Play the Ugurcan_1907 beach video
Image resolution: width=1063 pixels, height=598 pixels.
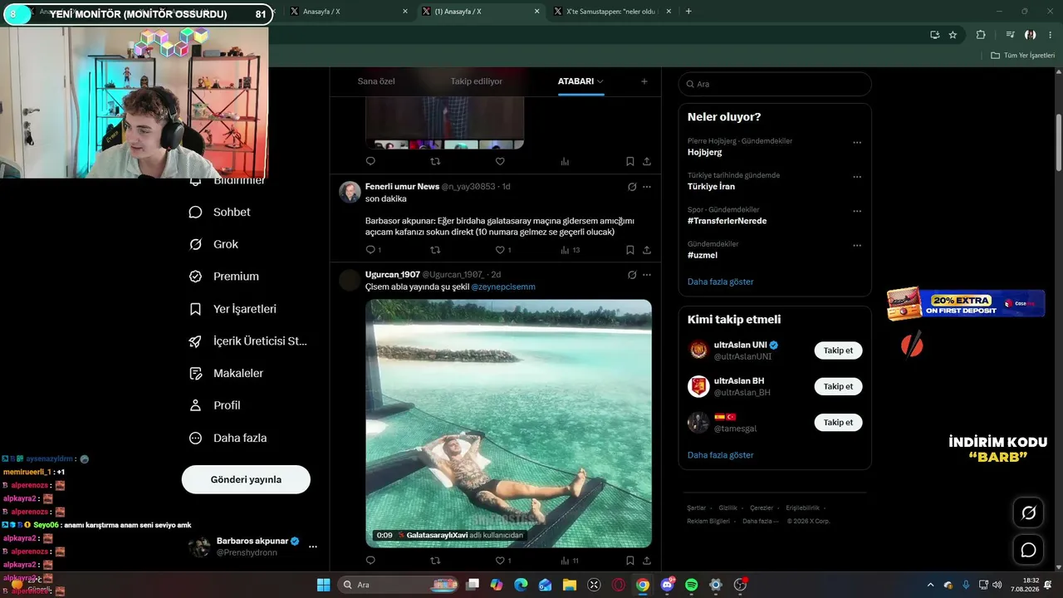click(508, 424)
